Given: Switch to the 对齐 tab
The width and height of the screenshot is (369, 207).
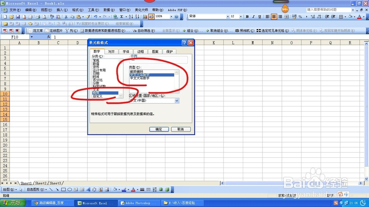Looking at the screenshot, I should [111, 52].
